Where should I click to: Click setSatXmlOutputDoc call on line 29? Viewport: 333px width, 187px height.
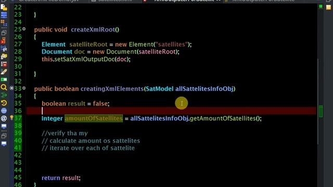[84, 59]
